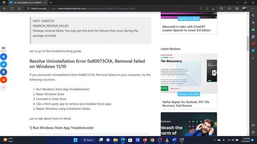Open the Favorites list
The image size is (257, 144).
point(229,8)
